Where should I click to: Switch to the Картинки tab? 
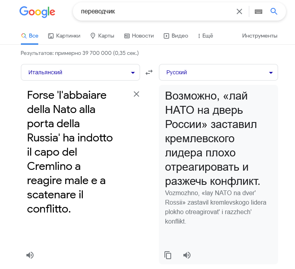click(x=64, y=36)
